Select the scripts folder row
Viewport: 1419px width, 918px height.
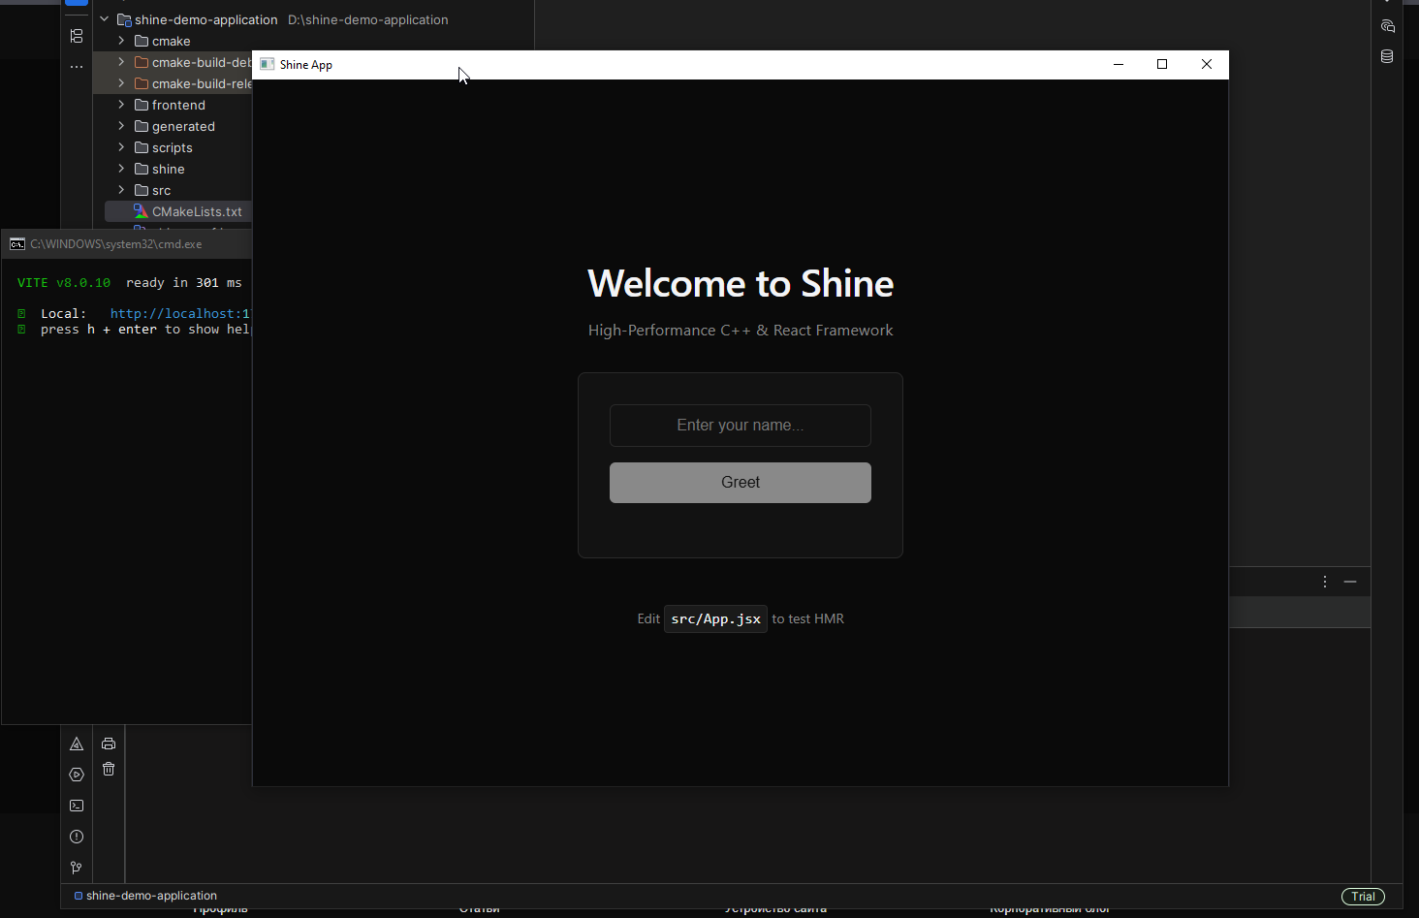(x=173, y=147)
